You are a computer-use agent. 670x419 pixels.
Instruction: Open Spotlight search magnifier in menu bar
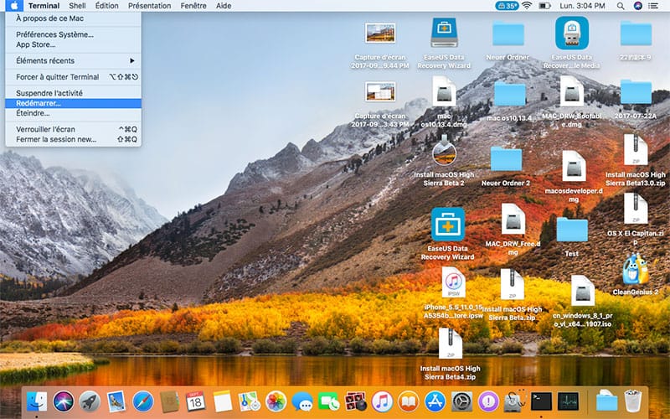point(621,6)
